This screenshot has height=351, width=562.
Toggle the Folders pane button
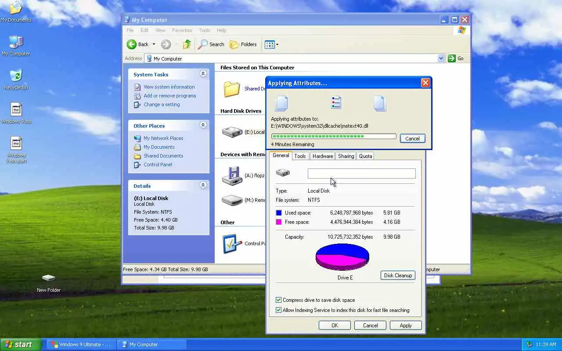[243, 44]
